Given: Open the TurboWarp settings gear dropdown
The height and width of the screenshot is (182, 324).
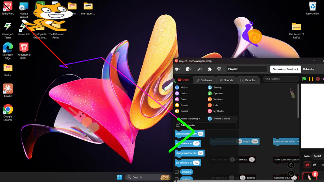Looking at the screenshot, I should coord(178,69).
